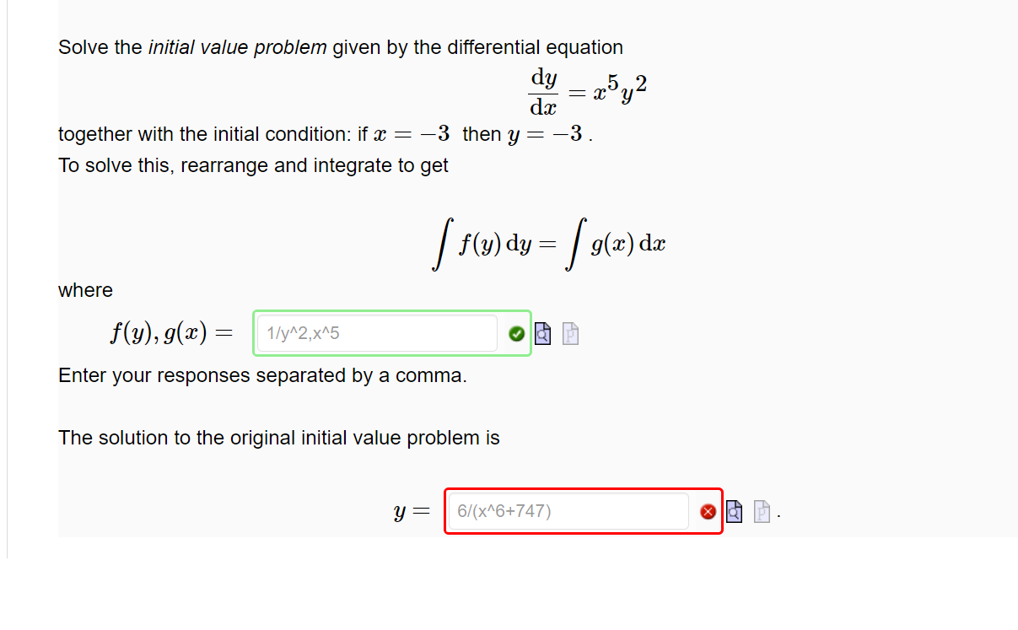This screenshot has height=630, width=1018.
Task: Click the red X beside the y answer
Action: pos(707,511)
